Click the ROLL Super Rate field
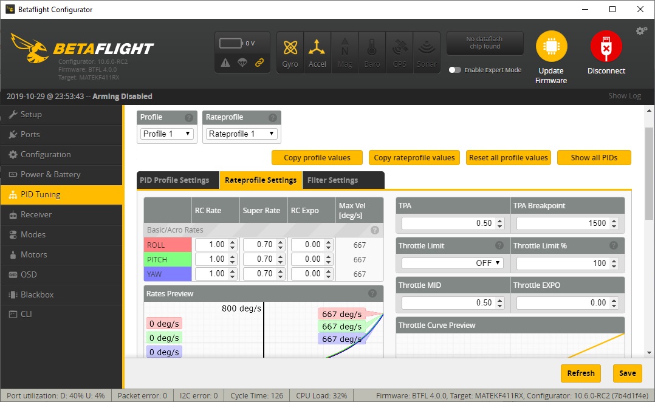This screenshot has width=655, height=402. (264, 245)
